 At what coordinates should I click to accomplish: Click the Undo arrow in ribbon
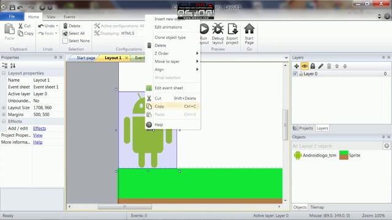tap(41, 26)
